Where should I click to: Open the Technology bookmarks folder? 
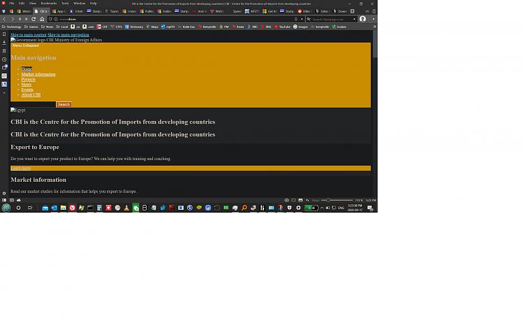pos(12,27)
